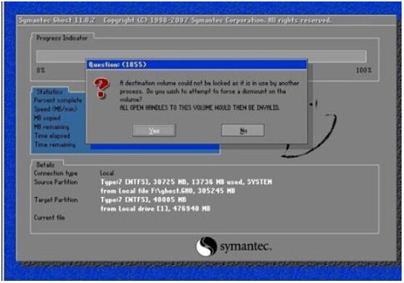Viewport: 404px width, 283px height.
Task: Click the Source Partition label
Action: [x=56, y=182]
